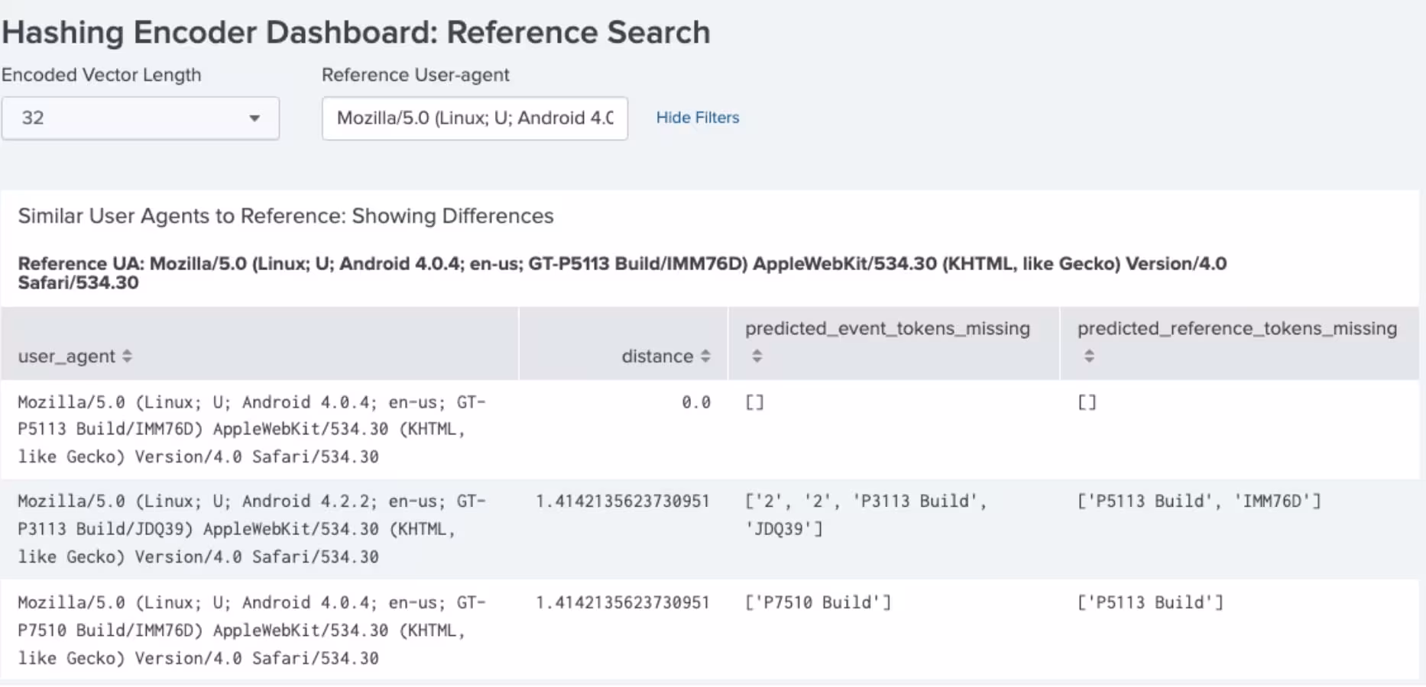Image resolution: width=1426 pixels, height=687 pixels.
Task: Click the reference tokens cell with 'IMM76D'
Action: tap(1198, 502)
